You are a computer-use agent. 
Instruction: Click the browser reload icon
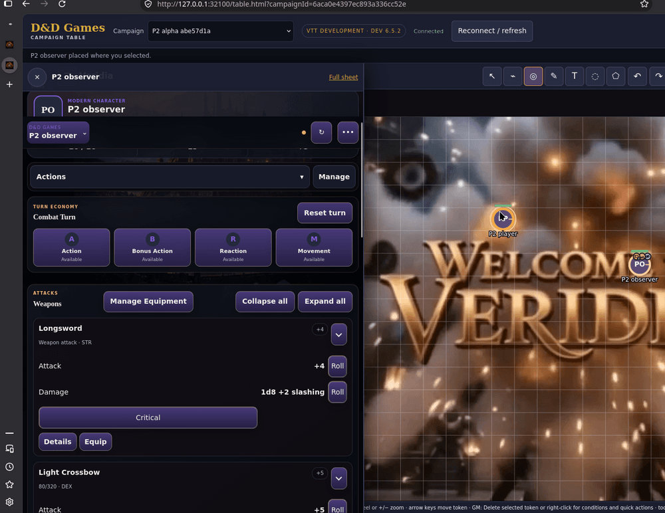[62, 4]
